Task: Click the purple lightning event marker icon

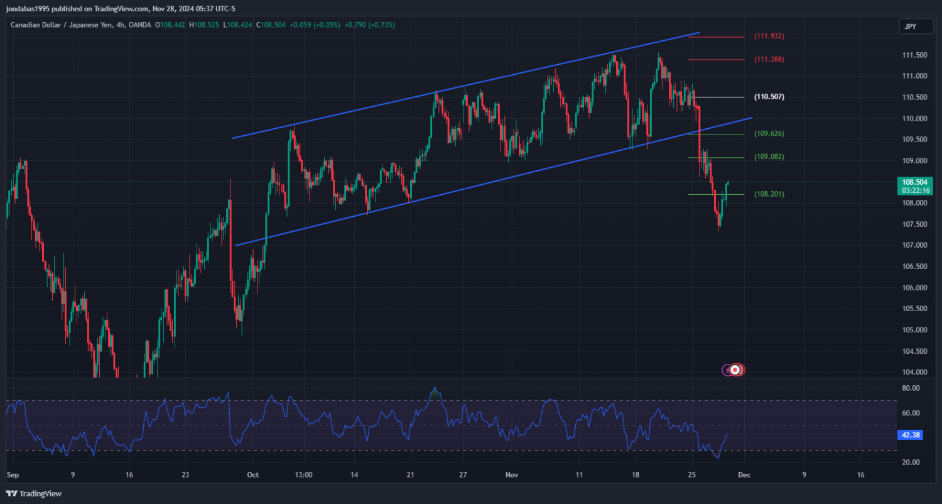Action: pos(727,370)
